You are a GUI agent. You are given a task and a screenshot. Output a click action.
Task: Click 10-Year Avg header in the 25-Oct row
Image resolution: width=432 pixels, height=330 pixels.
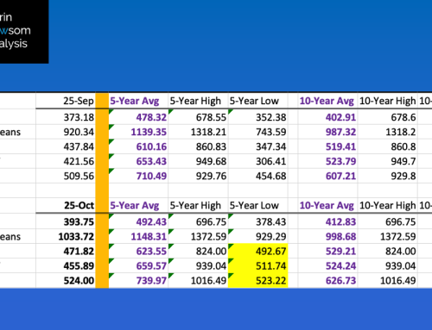(x=327, y=205)
